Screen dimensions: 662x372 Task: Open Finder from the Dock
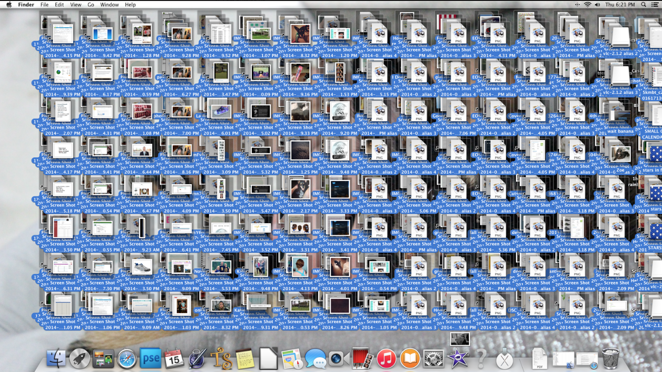point(57,359)
